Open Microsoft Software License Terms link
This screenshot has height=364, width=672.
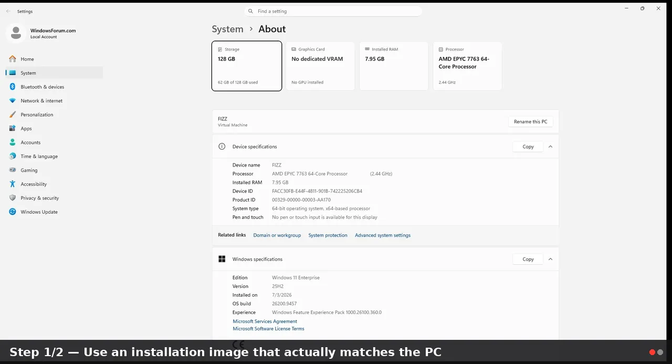269,329
